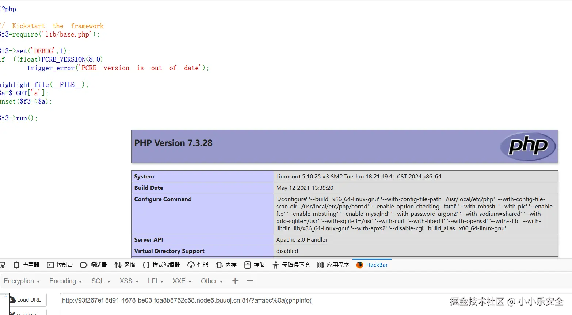572x315 pixels.
Task: Click the minus icon in the HackBar toolbar
Action: [250, 281]
